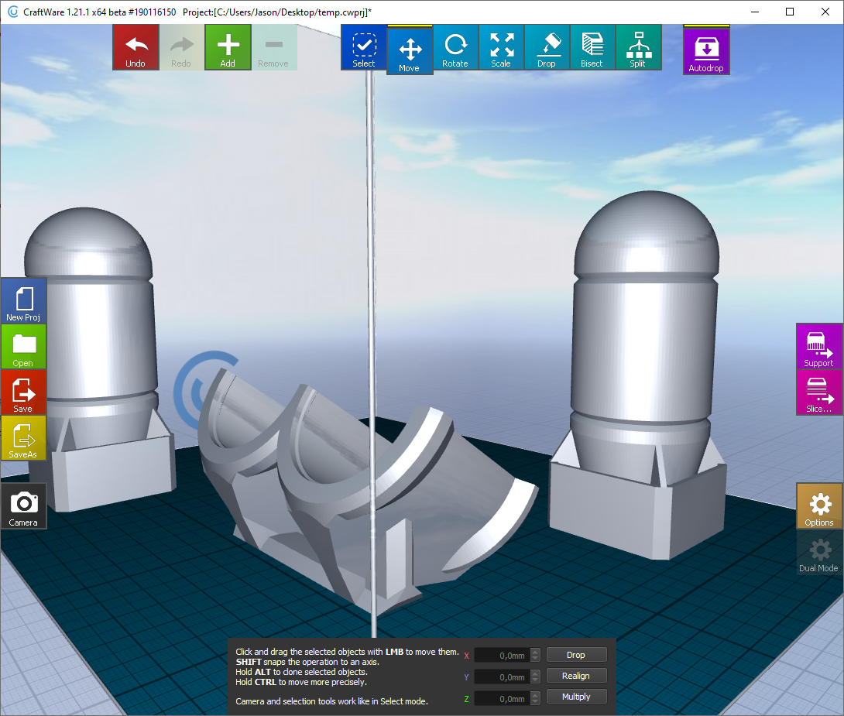Click the greyed Redo button

(181, 47)
